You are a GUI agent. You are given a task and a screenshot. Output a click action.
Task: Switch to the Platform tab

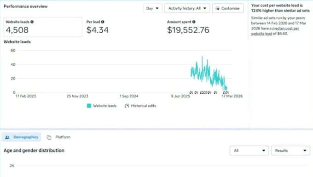point(59,137)
